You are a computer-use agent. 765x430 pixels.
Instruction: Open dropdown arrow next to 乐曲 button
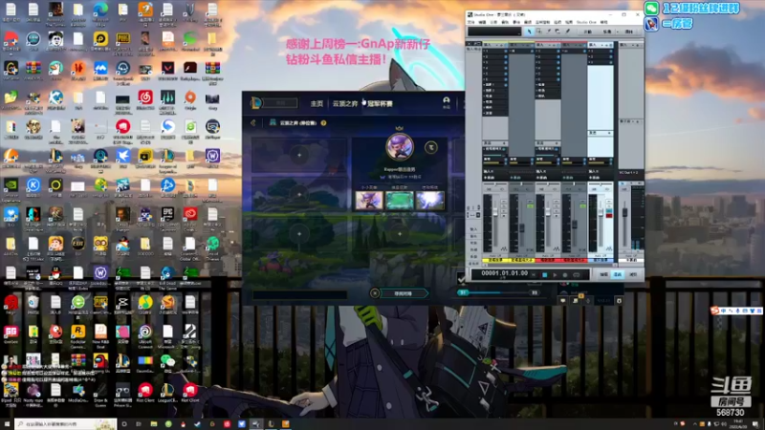[x=617, y=32]
